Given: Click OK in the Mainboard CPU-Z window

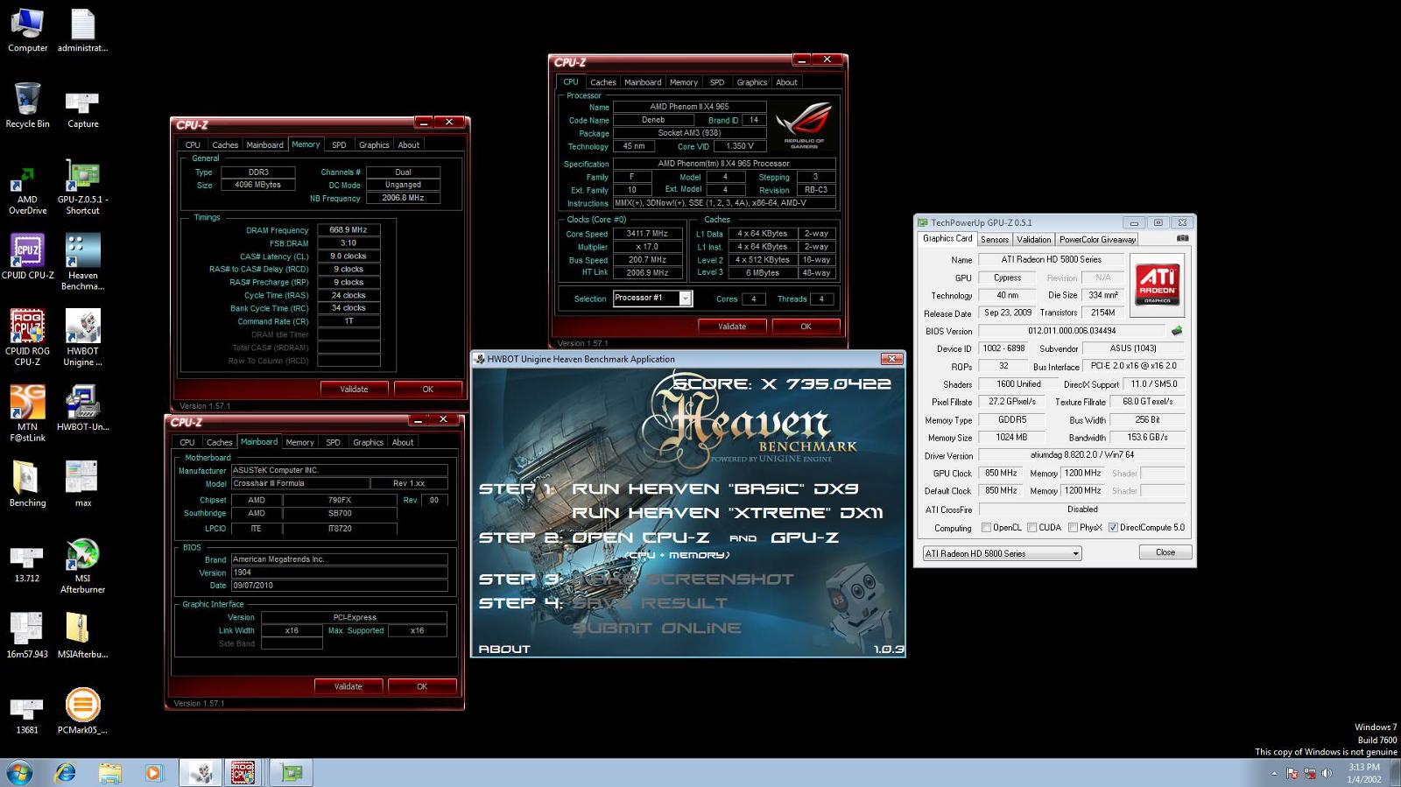Looking at the screenshot, I should point(422,686).
